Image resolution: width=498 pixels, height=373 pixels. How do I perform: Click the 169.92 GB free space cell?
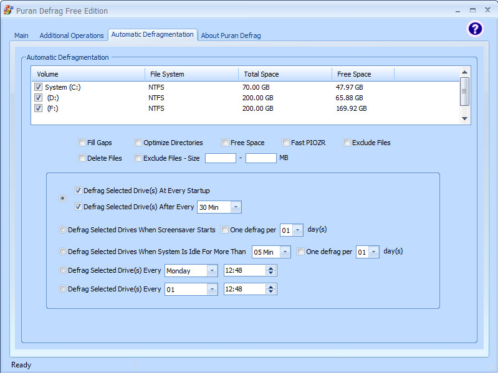coord(352,108)
